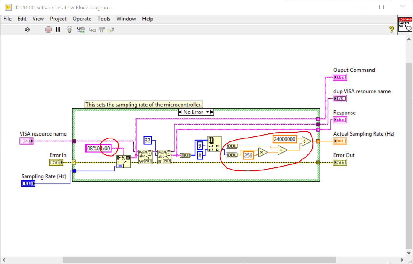Click the LDC1000 Sampl. Rate VI icon
Screen dimensions: 413x264
pyautogui.click(x=405, y=25)
